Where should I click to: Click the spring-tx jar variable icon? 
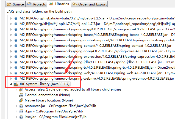16,68
